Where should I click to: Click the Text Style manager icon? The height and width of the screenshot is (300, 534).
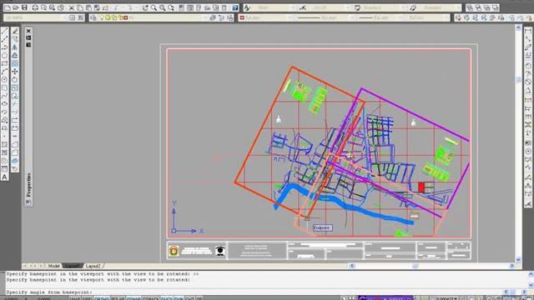coord(247,7)
